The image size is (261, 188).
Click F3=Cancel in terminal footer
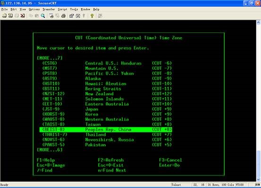tap(170, 160)
